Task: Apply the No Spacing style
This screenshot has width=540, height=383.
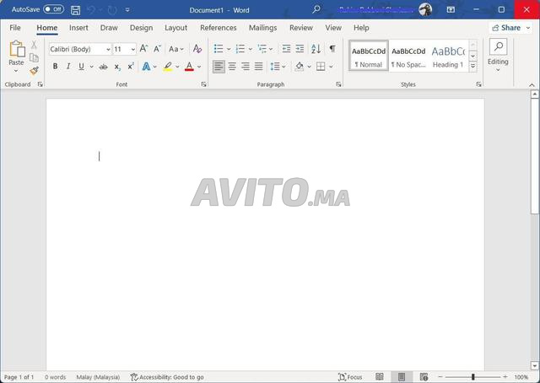Action: (408, 56)
